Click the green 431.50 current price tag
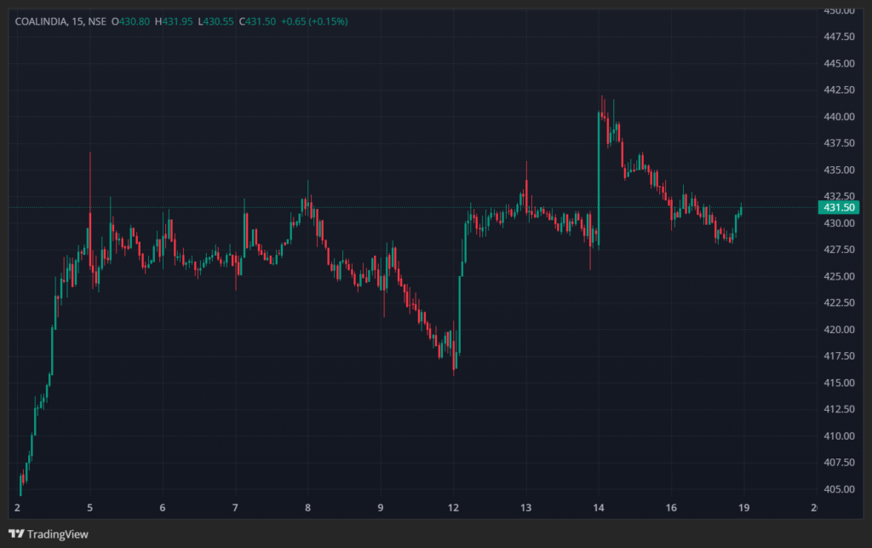The height and width of the screenshot is (548, 872). [x=839, y=207]
